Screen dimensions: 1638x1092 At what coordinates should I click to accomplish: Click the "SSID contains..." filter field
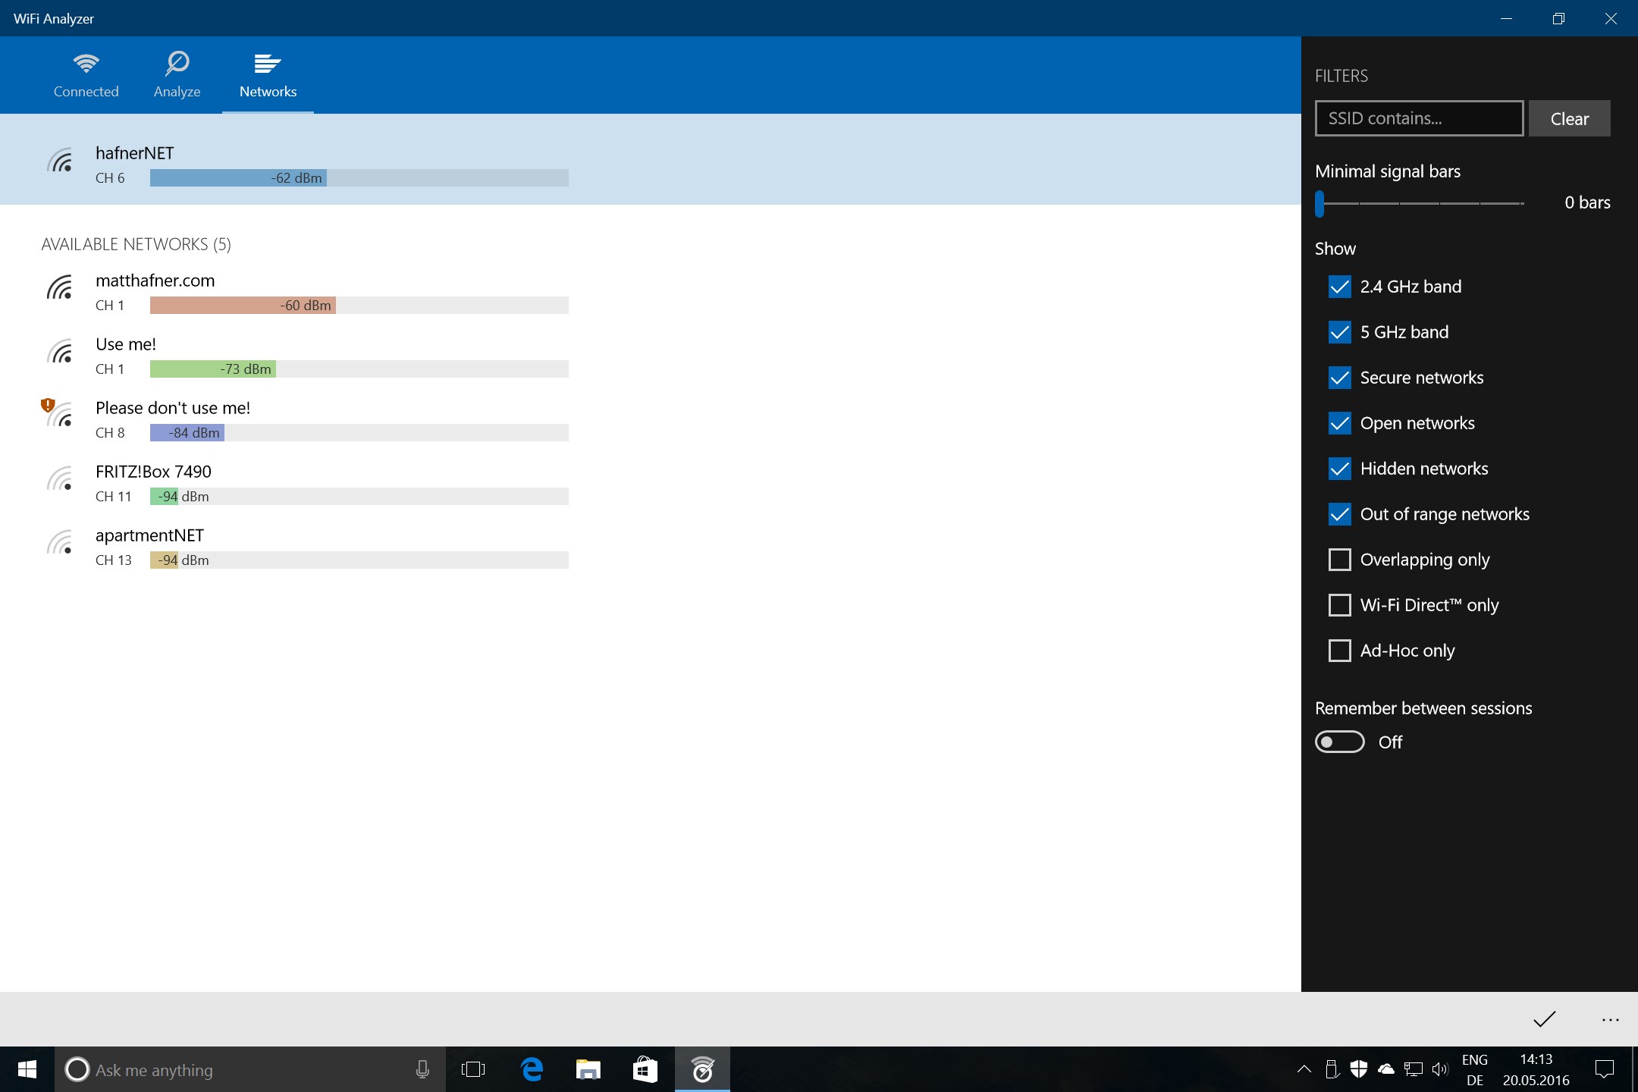coord(1418,118)
